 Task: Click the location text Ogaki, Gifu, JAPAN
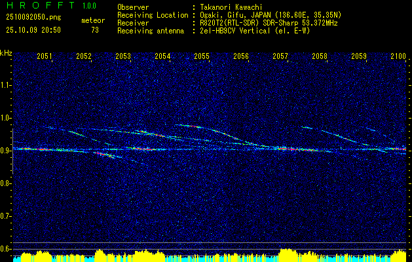(235, 15)
